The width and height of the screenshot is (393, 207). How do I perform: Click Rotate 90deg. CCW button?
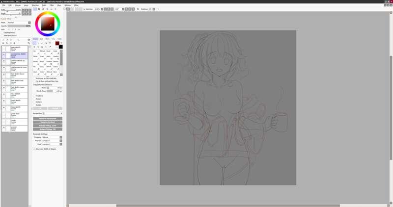coord(48,126)
